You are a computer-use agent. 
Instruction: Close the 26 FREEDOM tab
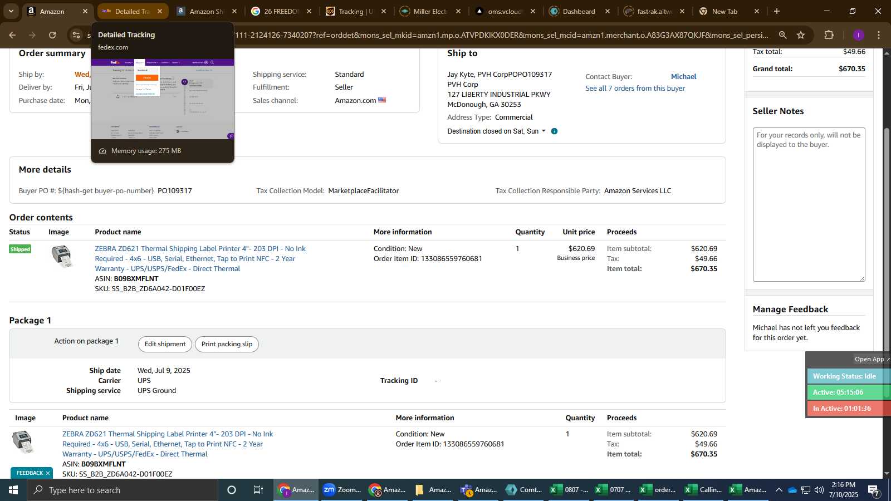pos(309,11)
